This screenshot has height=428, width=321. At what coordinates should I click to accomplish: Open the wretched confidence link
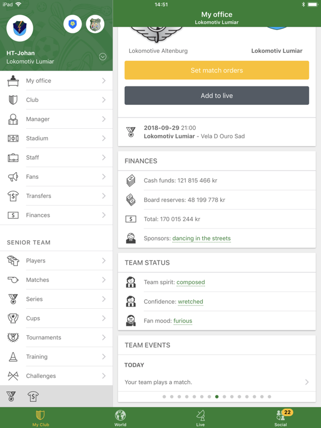(x=191, y=301)
